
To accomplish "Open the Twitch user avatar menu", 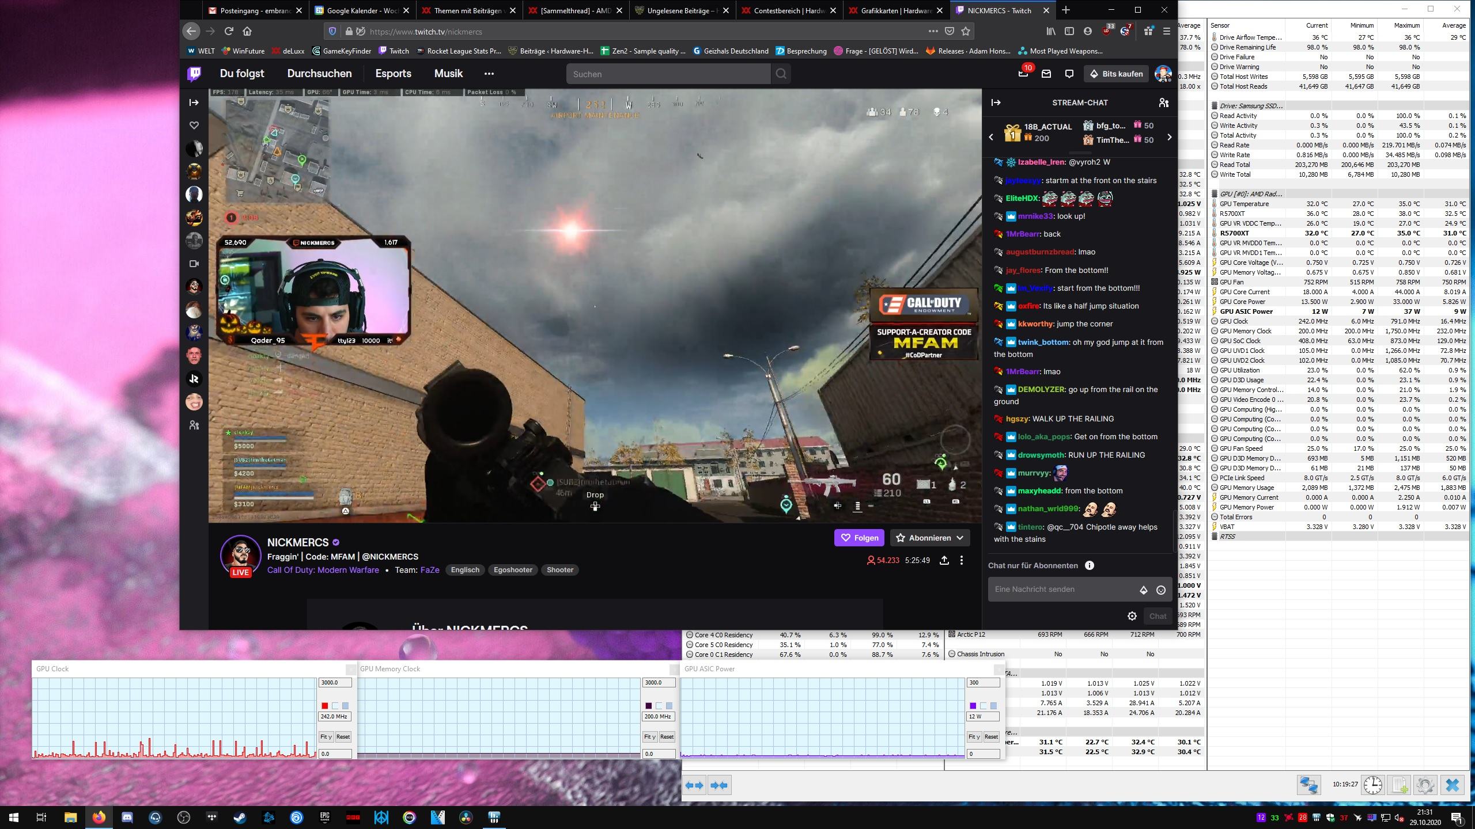I will [1163, 74].
